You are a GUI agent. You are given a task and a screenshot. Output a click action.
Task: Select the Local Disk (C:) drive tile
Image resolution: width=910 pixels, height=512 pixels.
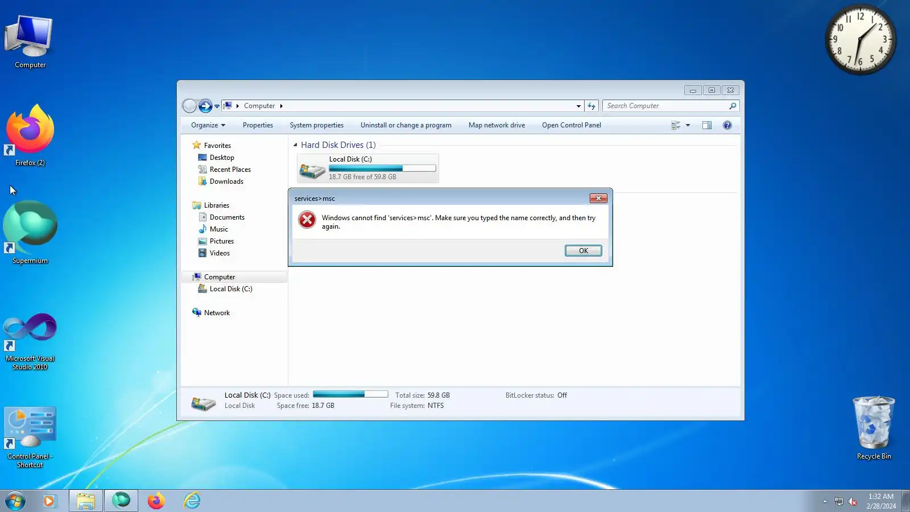tap(368, 168)
